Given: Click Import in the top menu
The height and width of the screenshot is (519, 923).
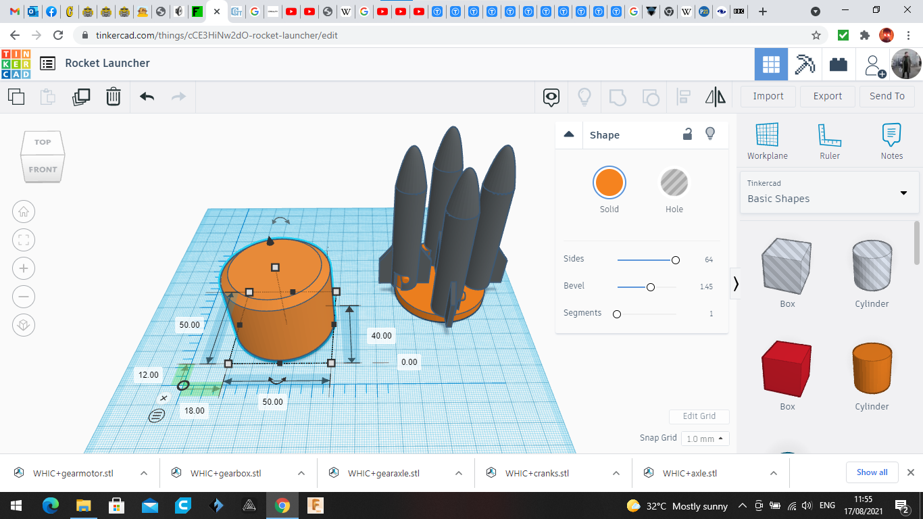Looking at the screenshot, I should (x=768, y=96).
